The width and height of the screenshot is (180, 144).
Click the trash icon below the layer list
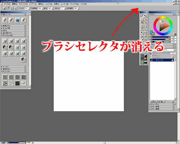tap(172, 102)
